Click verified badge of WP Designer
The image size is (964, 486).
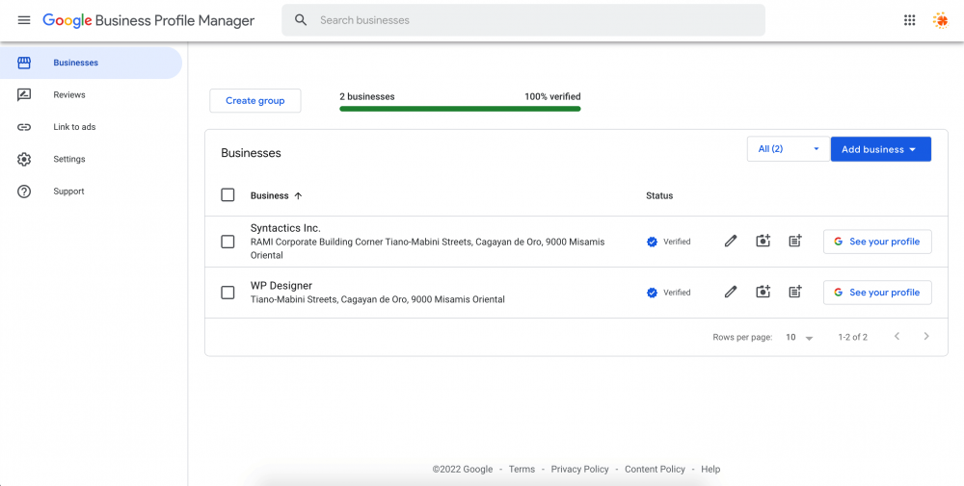click(653, 293)
